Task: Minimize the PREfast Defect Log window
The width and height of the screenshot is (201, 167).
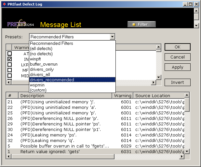Action: 185,4
